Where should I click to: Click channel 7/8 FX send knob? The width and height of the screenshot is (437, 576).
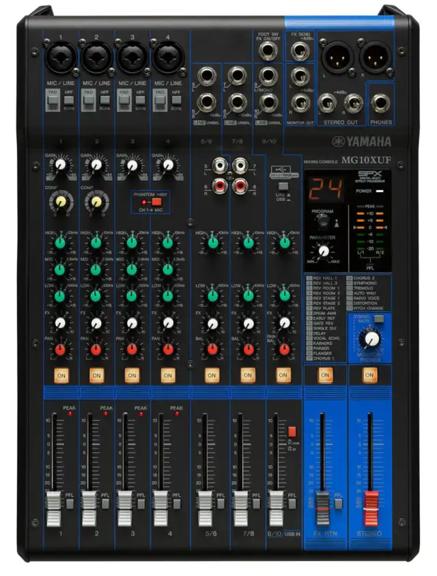249,323
